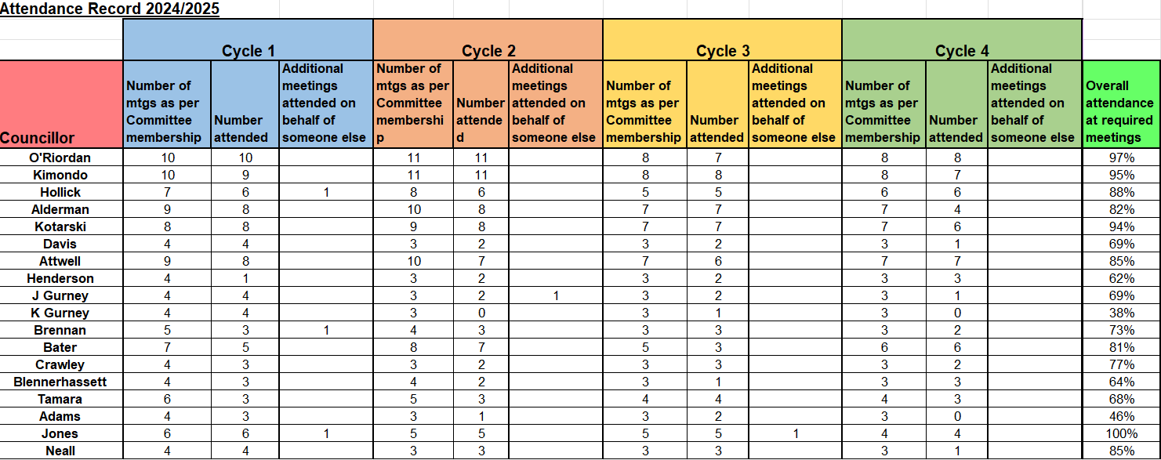Click Cycle 1's Number attended header
The image size is (1161, 460).
pos(241,129)
